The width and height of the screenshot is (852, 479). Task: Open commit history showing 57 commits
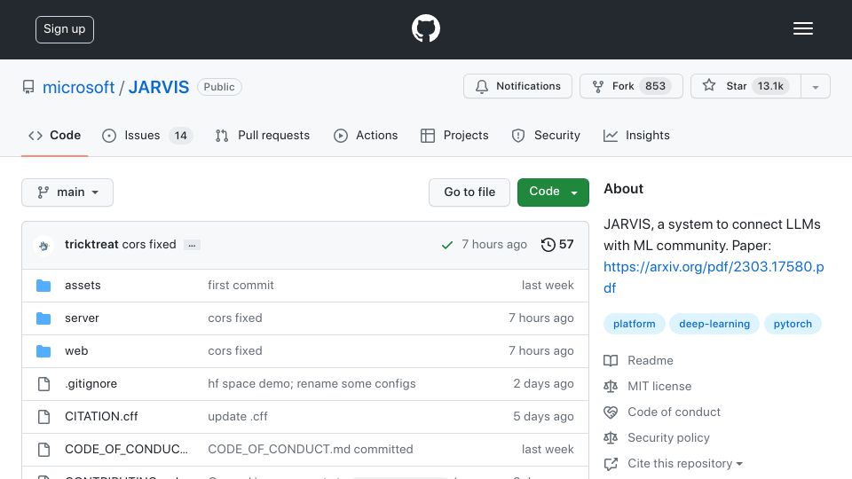click(x=557, y=245)
